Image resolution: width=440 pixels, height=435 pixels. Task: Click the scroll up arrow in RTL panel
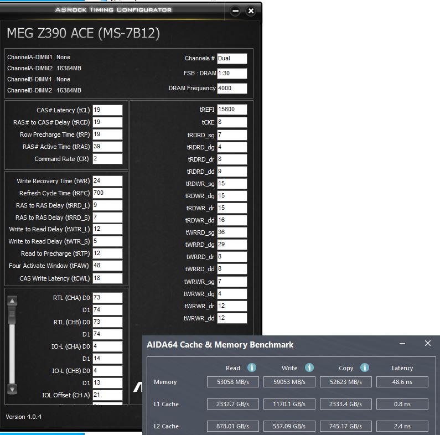pos(12,301)
